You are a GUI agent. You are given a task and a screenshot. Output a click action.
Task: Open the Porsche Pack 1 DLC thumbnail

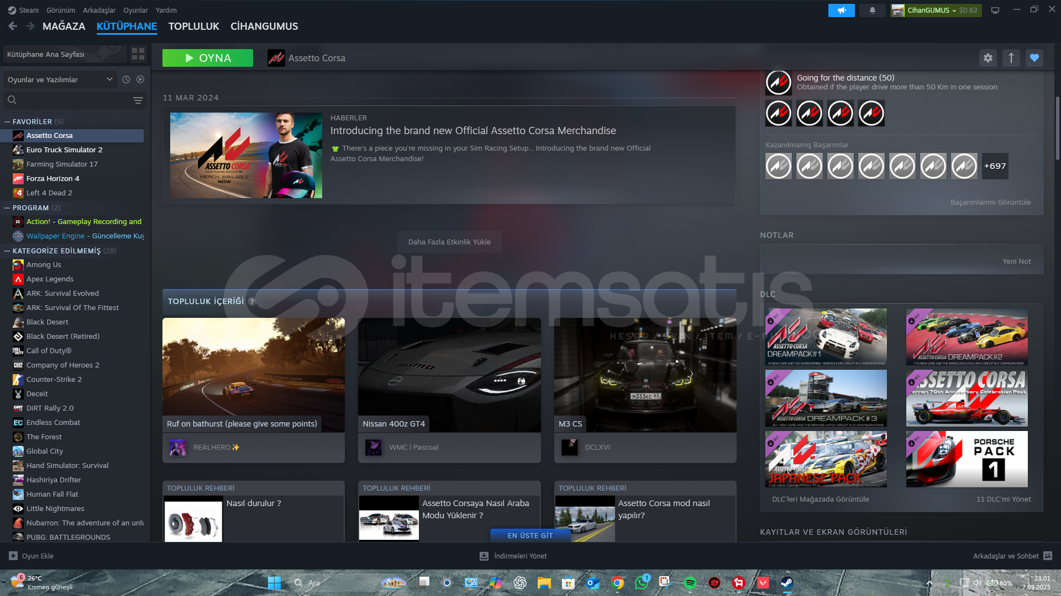pos(967,459)
